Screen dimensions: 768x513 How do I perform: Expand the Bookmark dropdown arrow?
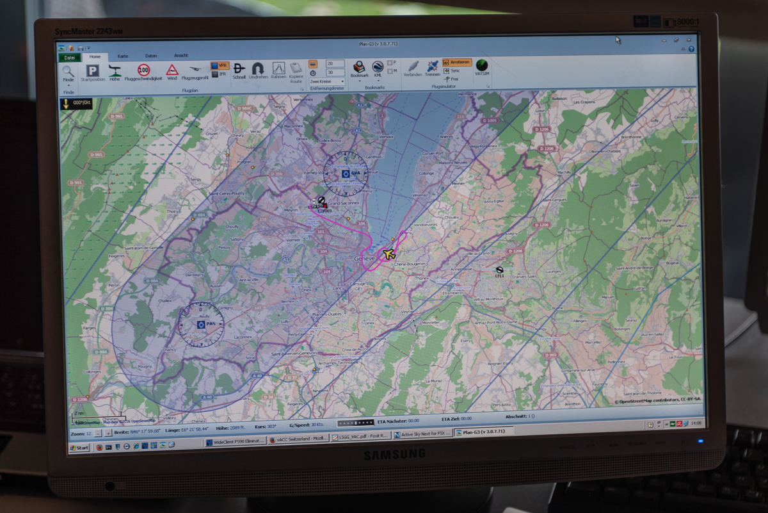click(359, 81)
